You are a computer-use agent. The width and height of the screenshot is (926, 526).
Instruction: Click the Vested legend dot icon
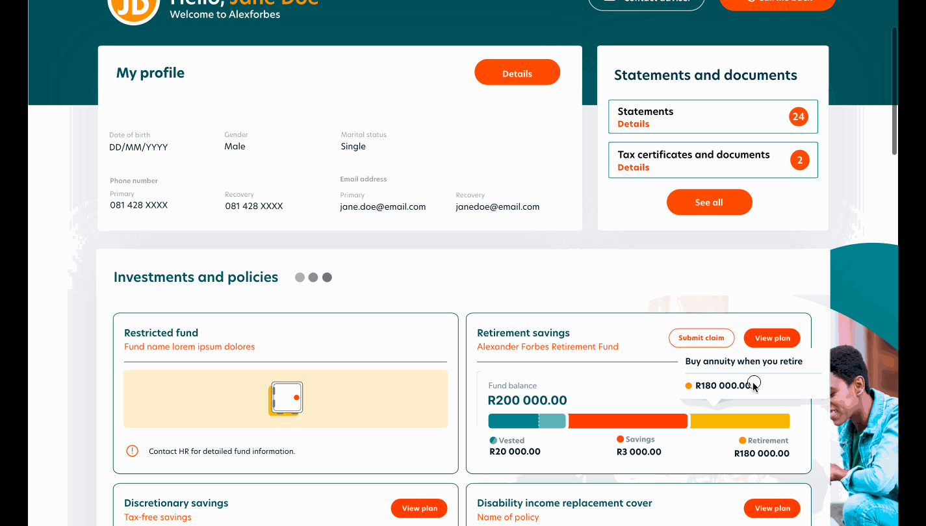[x=493, y=440]
